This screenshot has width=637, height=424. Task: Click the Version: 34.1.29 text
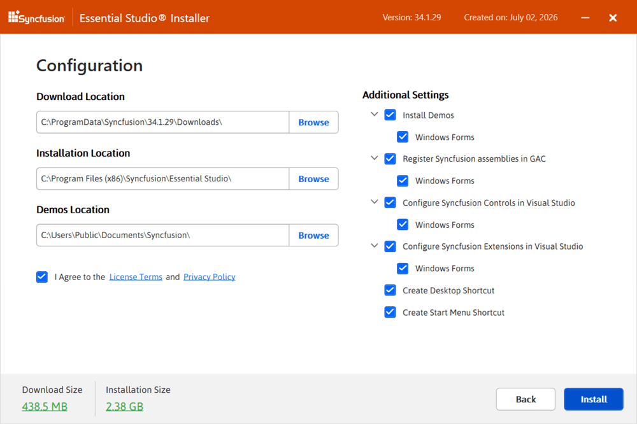412,17
